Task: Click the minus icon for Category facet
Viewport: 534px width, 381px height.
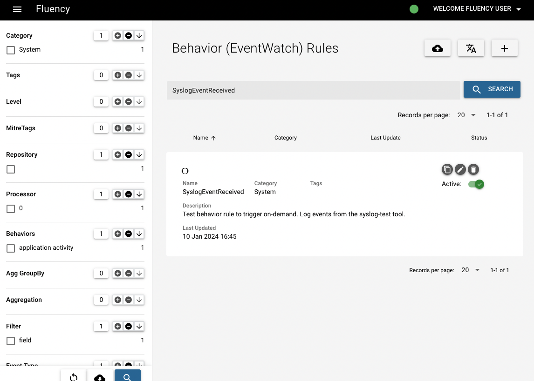Action: tap(129, 36)
